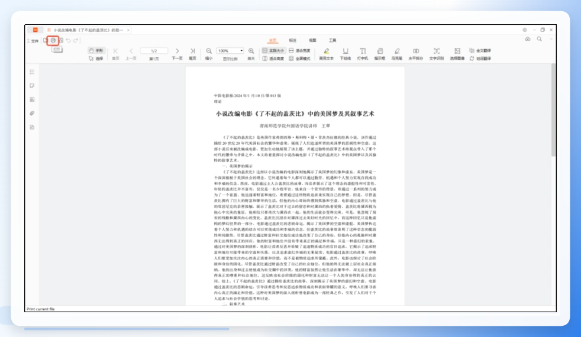
Task: Toggle 适合宽度 fit width view
Action: coord(299,50)
